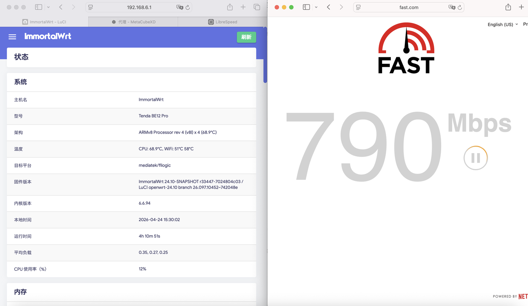Click the 型号 row label
Image resolution: width=528 pixels, height=306 pixels.
[18, 116]
